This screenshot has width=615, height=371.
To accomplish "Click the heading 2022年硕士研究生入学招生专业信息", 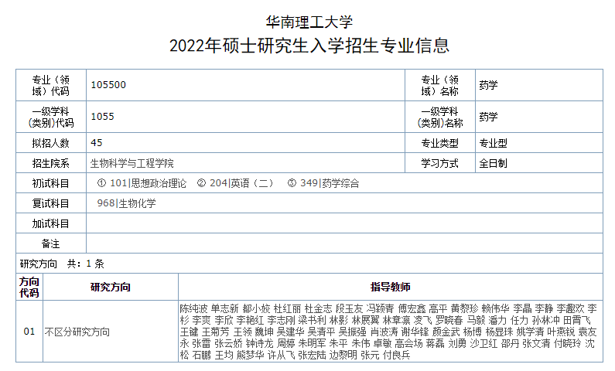I will click(309, 46).
